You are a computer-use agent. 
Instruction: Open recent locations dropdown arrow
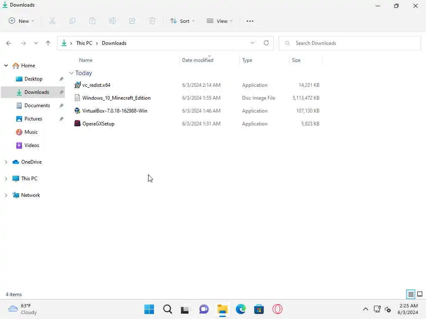[x=36, y=43]
